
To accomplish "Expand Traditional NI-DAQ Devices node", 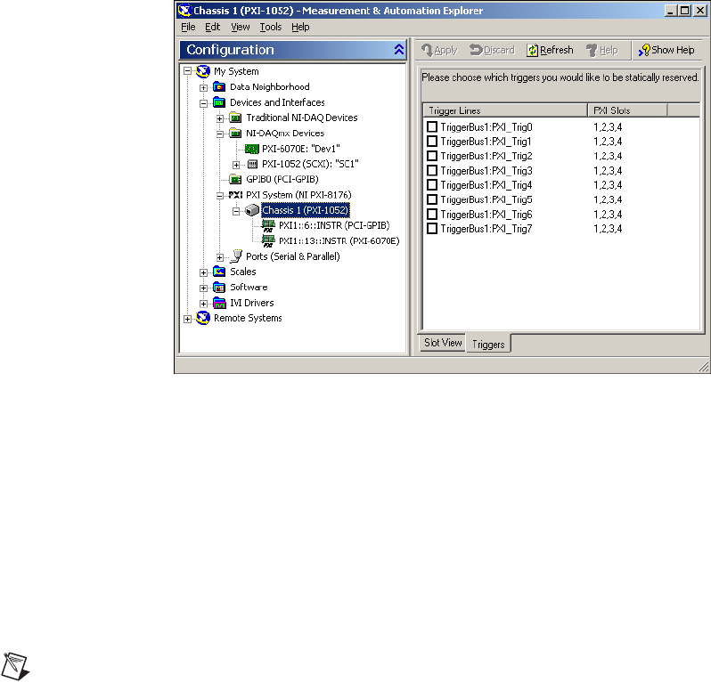I will pos(220,118).
